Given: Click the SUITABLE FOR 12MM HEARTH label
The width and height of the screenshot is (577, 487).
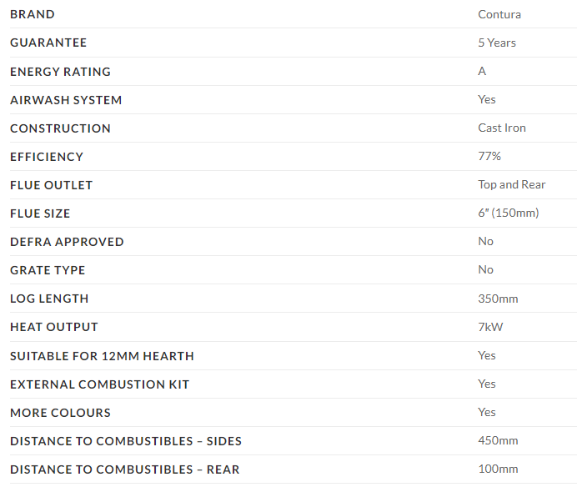Looking at the screenshot, I should 102,356.
